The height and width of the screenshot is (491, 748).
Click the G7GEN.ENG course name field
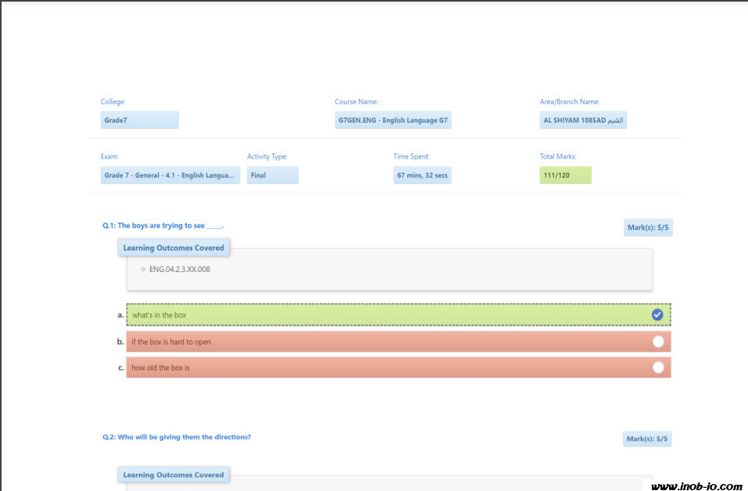click(392, 120)
